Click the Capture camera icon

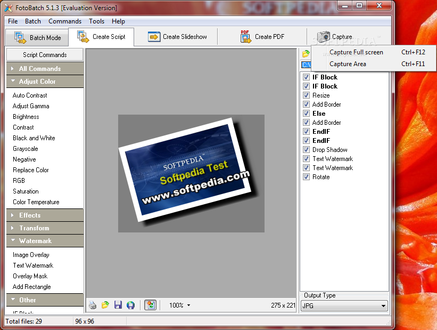323,37
